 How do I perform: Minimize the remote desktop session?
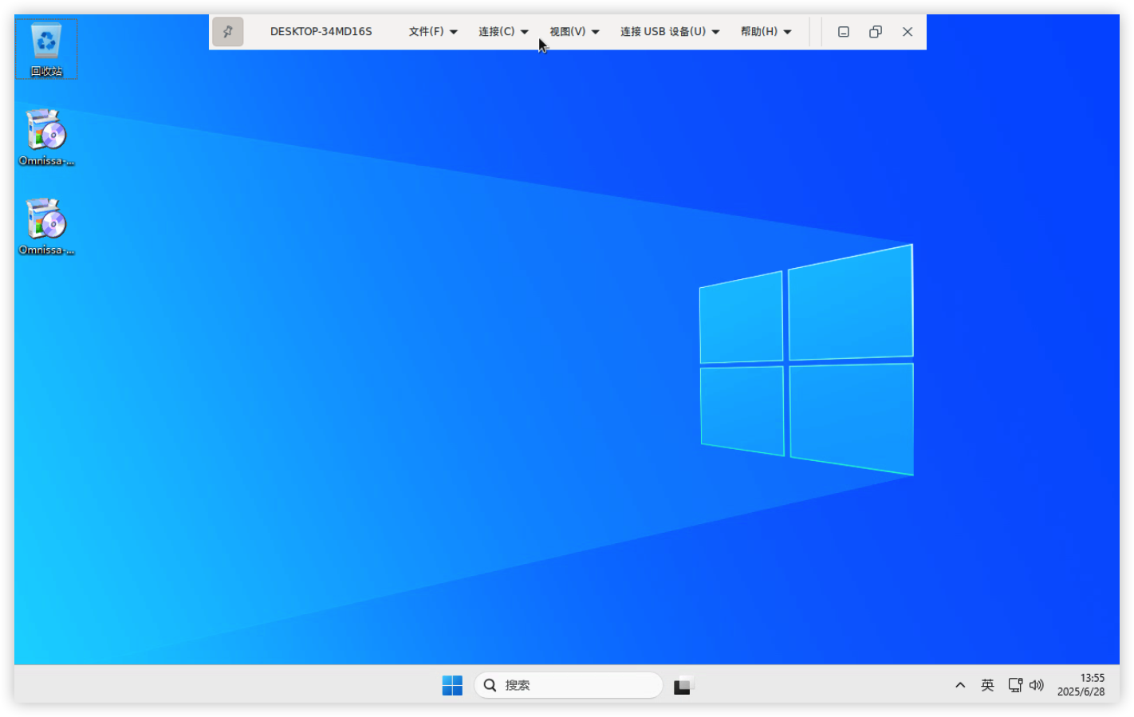[x=843, y=32]
